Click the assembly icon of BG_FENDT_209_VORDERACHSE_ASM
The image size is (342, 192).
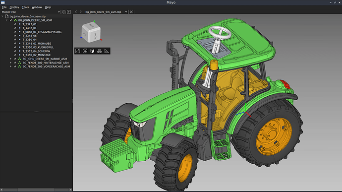coord(20,66)
